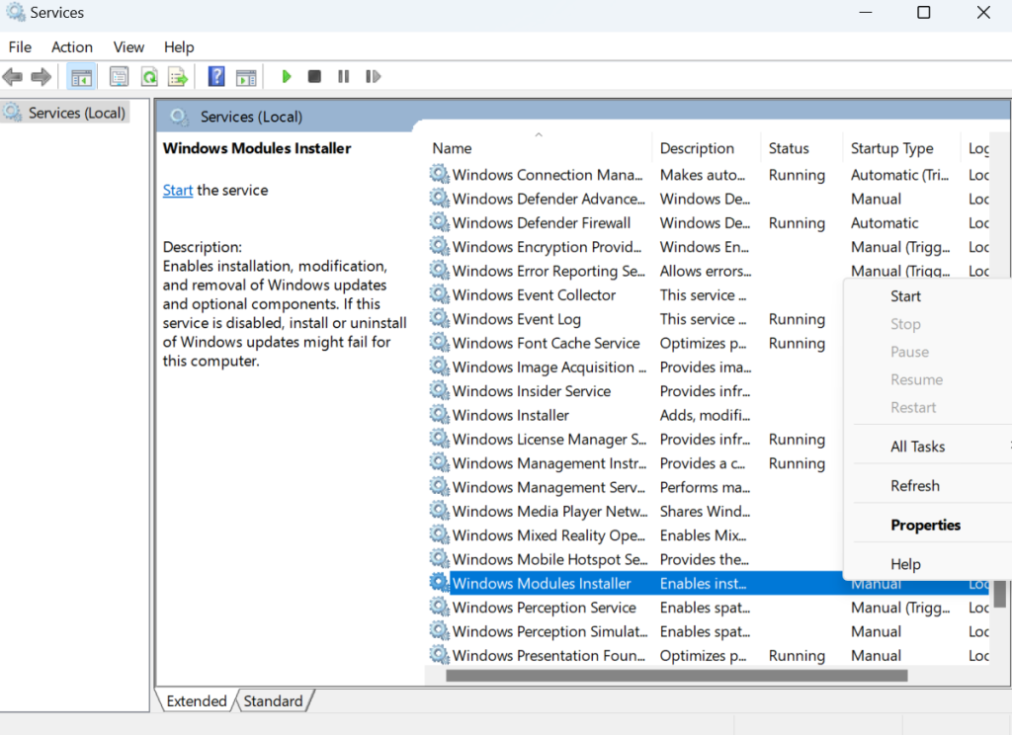Click the Start the service link
This screenshot has height=735, width=1012.
coord(178,190)
